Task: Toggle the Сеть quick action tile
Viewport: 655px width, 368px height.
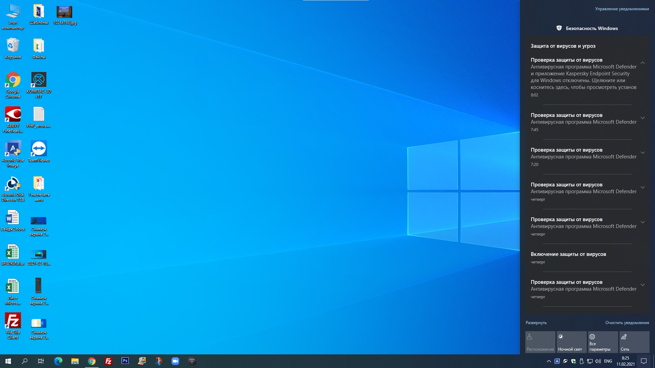Action: (x=635, y=342)
